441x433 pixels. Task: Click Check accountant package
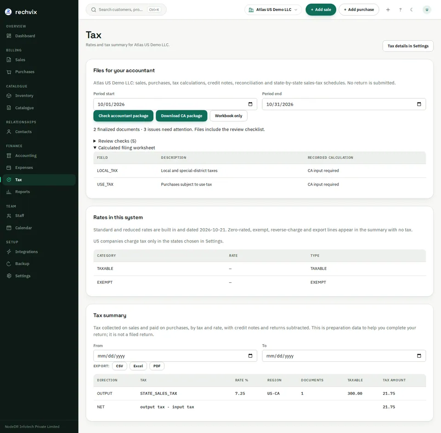(x=123, y=116)
